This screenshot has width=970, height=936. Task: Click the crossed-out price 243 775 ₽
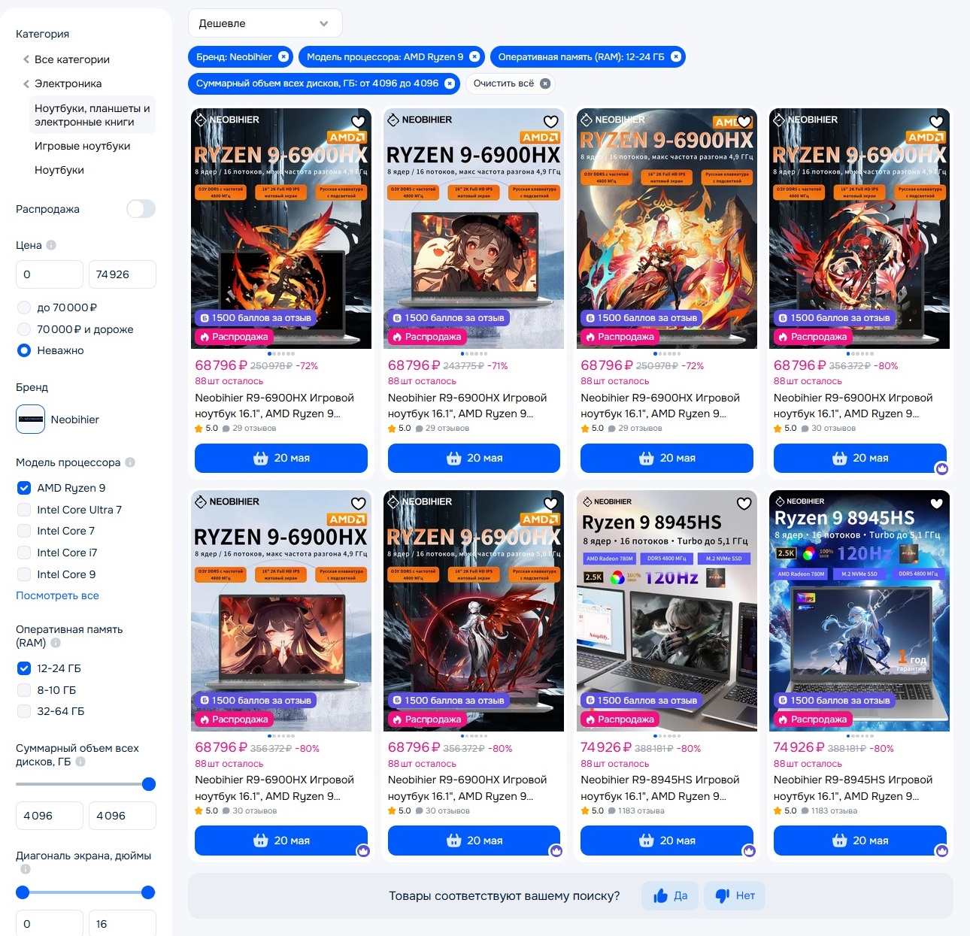tap(463, 366)
